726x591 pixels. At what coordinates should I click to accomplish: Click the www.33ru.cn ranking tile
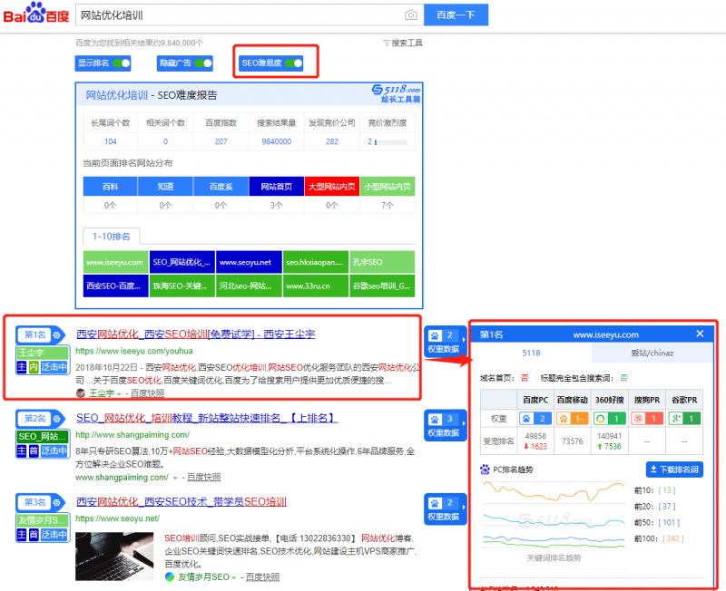pyautogui.click(x=315, y=286)
